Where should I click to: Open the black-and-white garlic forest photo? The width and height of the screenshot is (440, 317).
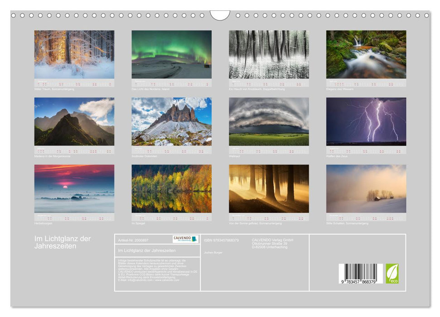point(269,54)
